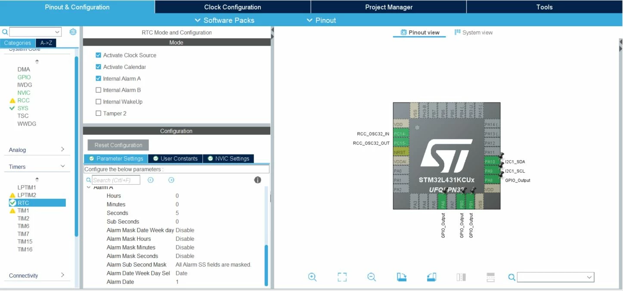Enable Internal WakeUp checkbox

tap(99, 102)
